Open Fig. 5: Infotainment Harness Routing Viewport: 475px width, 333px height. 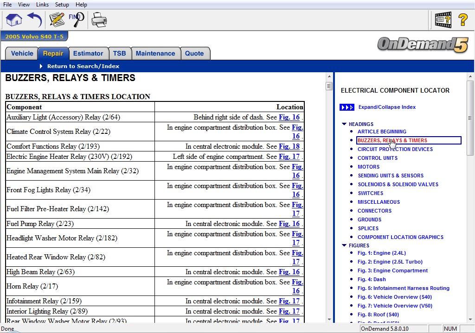point(404,288)
